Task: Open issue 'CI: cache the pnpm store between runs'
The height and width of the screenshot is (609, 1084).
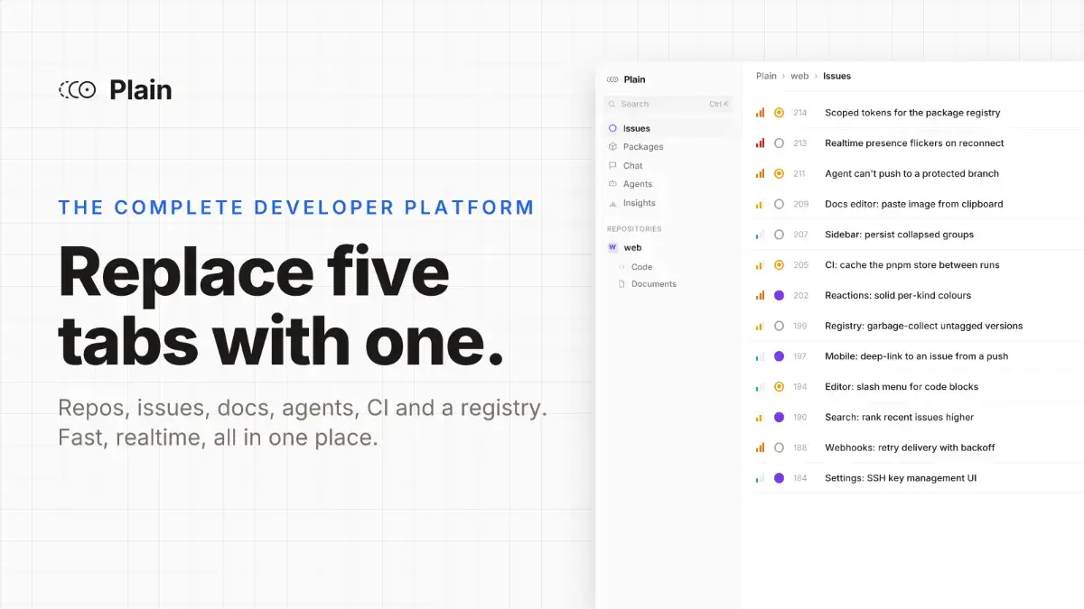Action: (911, 264)
